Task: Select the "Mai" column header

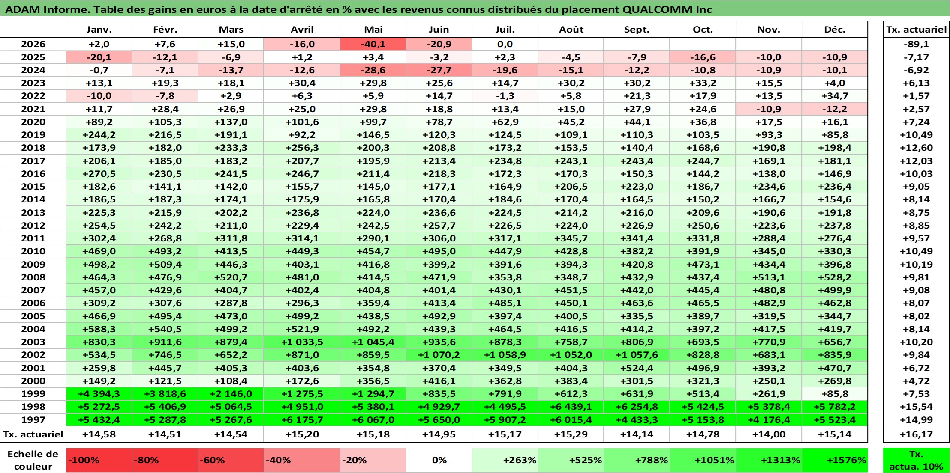Action: (373, 30)
